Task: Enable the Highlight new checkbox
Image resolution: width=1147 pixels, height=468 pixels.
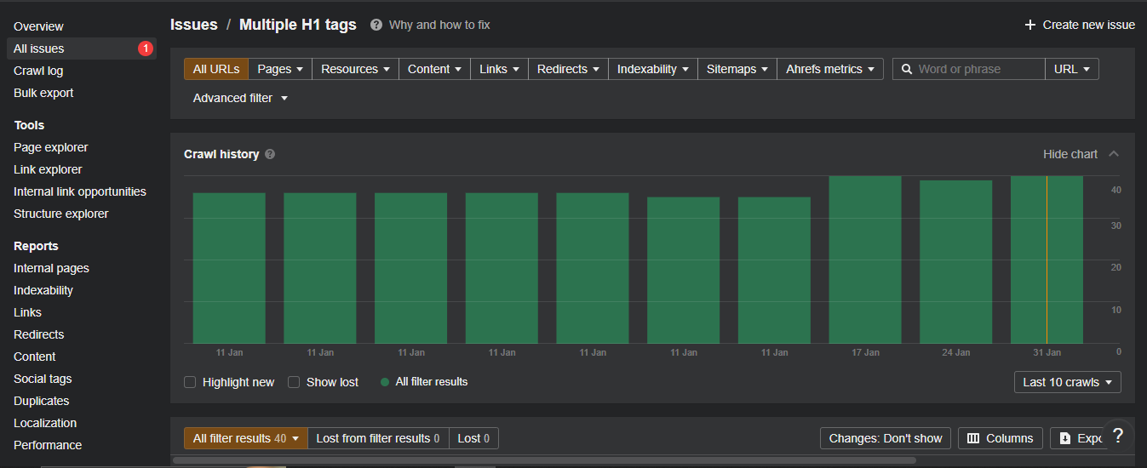Action: 190,382
